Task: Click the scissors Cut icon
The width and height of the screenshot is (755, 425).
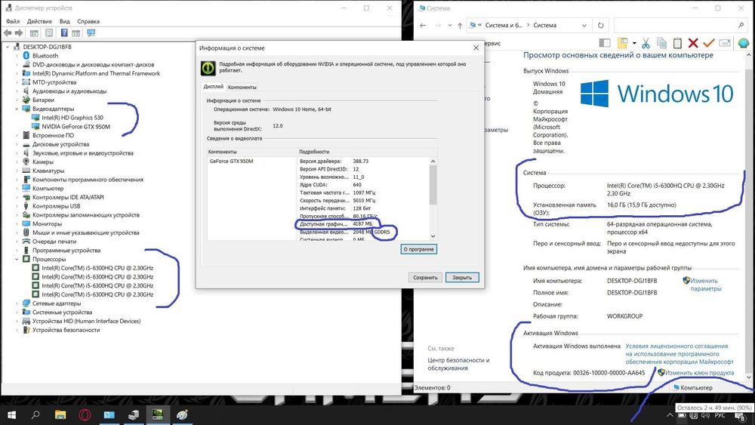Action: click(x=646, y=43)
